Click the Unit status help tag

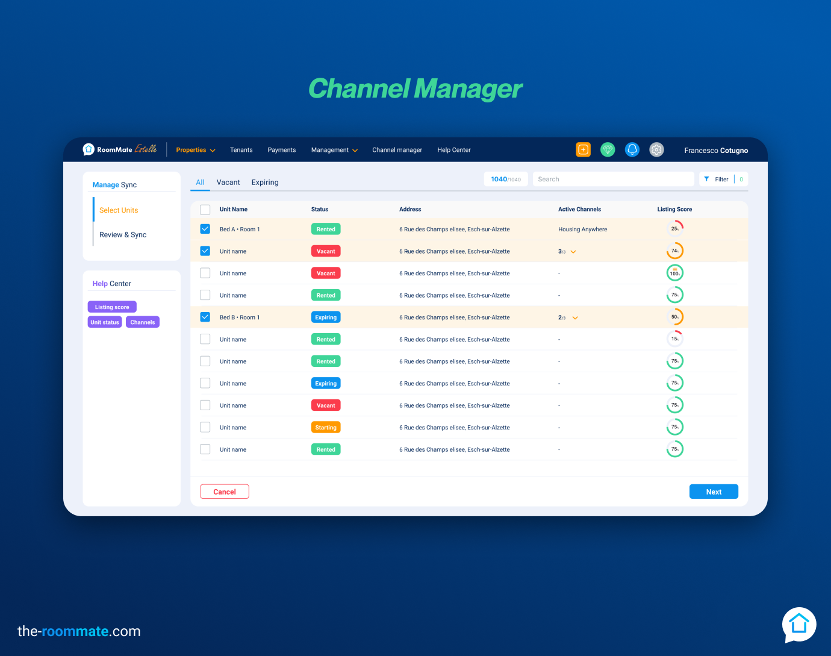[105, 322]
